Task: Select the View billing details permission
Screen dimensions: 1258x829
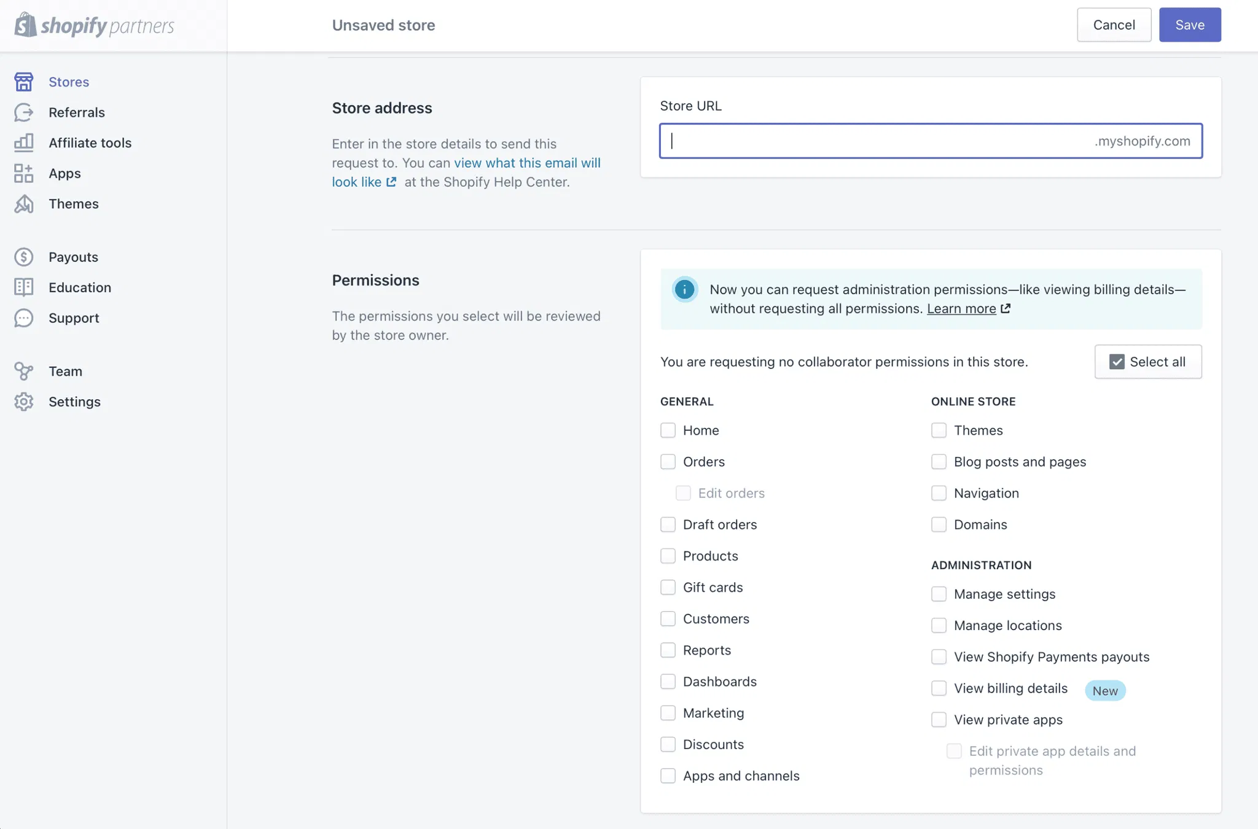Action: coord(939,688)
